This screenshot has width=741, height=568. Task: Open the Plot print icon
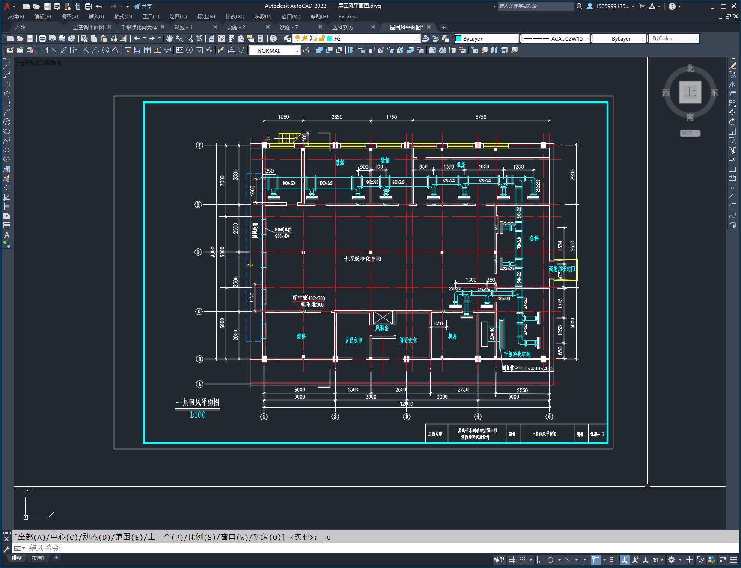coord(42,38)
